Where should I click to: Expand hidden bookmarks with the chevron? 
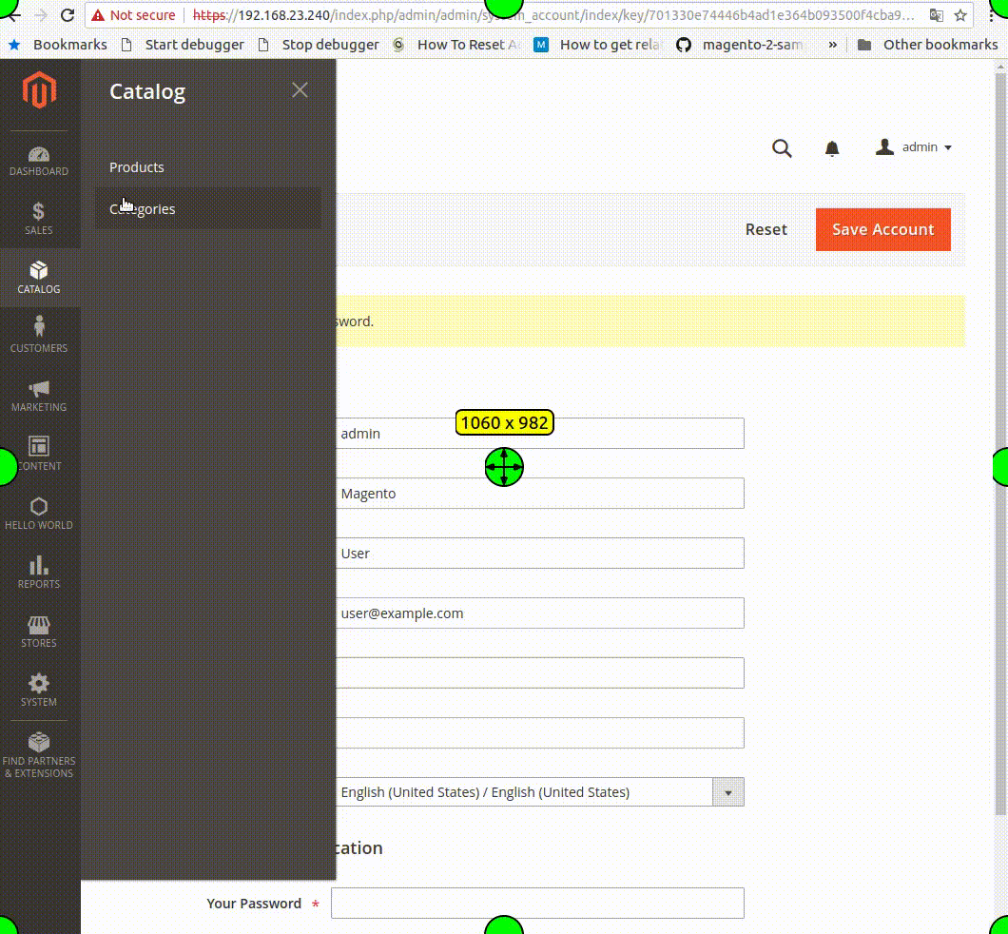click(x=832, y=44)
